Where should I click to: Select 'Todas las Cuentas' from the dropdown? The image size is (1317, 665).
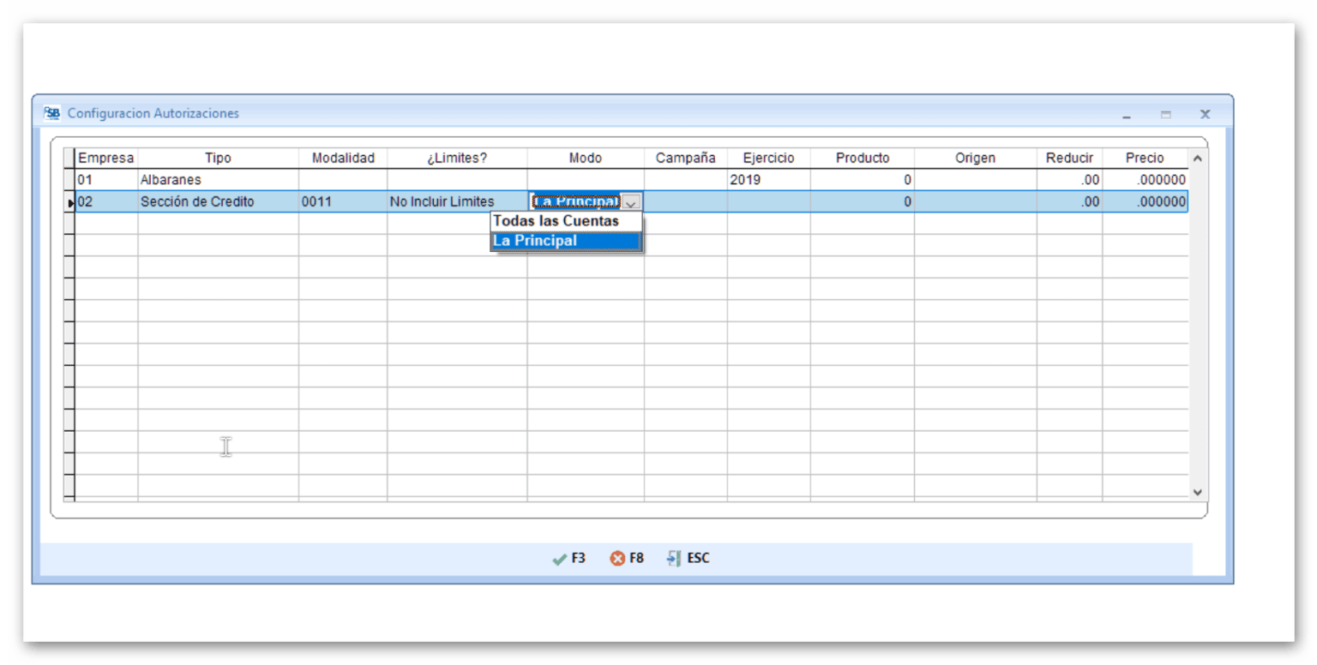point(555,221)
